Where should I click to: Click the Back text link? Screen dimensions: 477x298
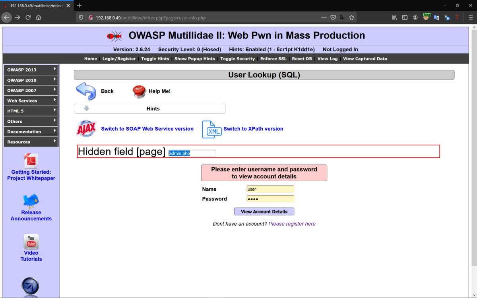tap(107, 91)
